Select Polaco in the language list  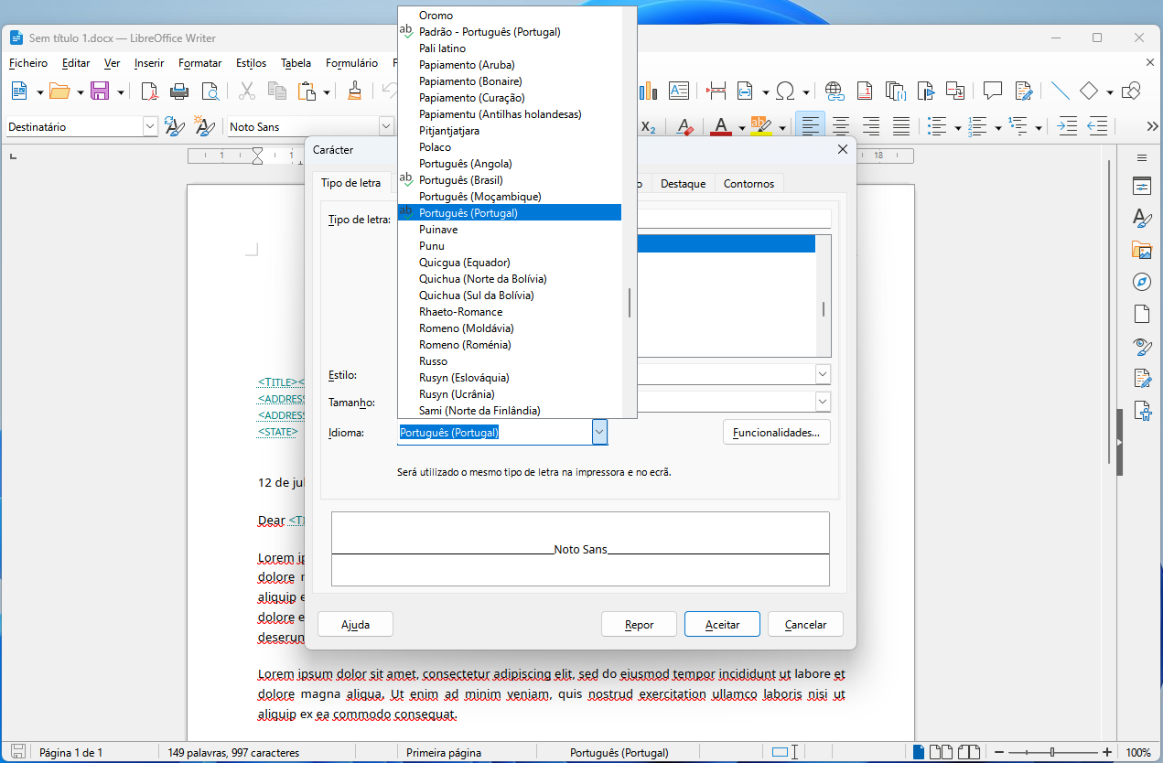pos(510,147)
